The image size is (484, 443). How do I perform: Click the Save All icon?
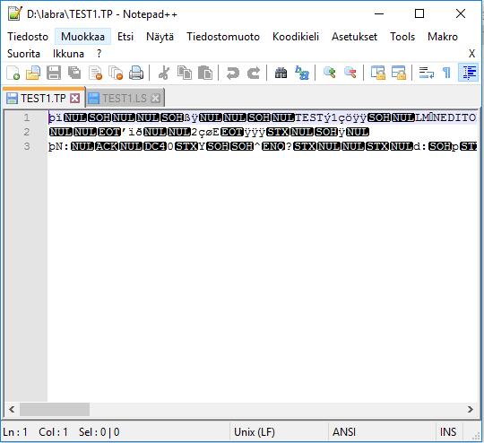click(74, 73)
